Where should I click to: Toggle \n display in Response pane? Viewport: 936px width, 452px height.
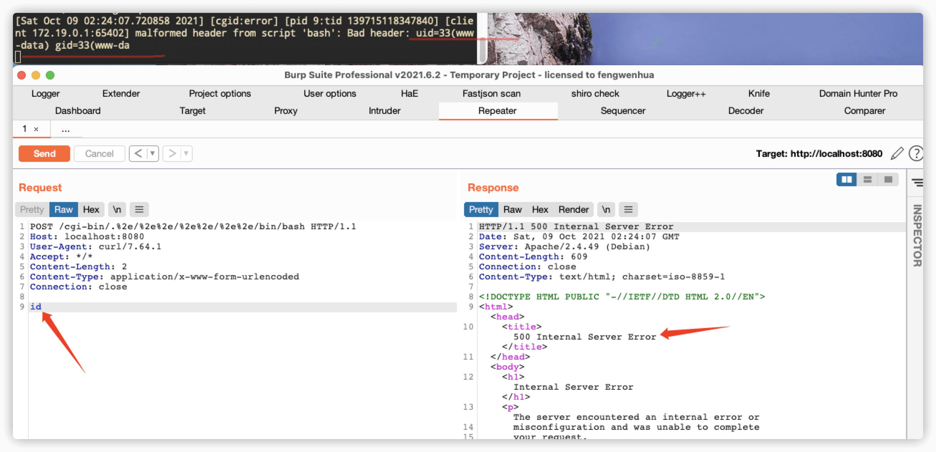click(606, 210)
